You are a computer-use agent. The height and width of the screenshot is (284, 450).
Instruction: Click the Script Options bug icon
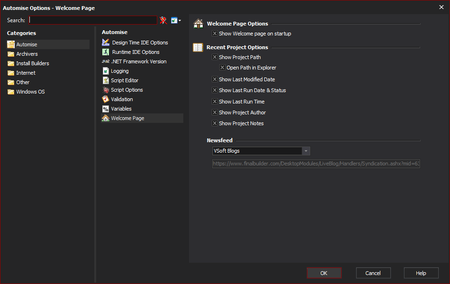[x=106, y=90]
